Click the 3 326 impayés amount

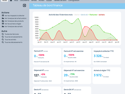coord(98,56)
